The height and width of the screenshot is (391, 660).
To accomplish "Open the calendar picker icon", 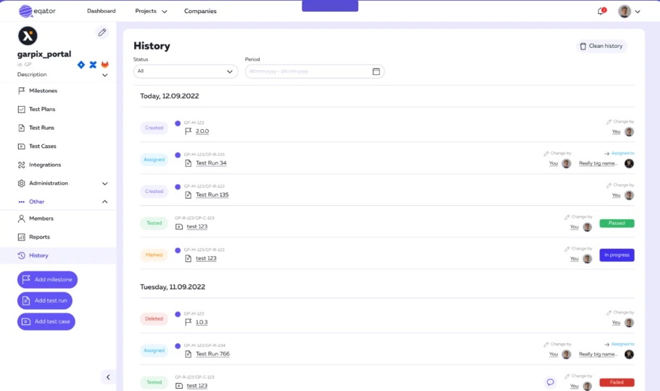I will tap(376, 72).
